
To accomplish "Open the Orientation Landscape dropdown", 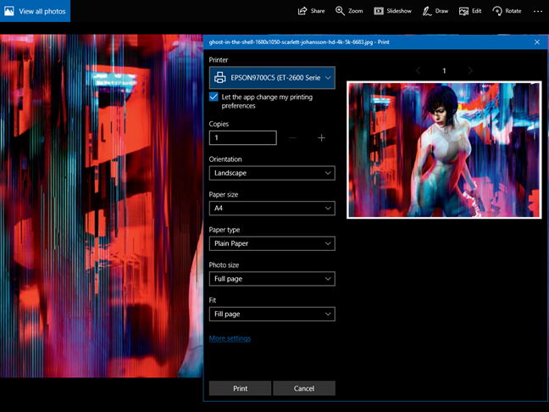I will [272, 173].
